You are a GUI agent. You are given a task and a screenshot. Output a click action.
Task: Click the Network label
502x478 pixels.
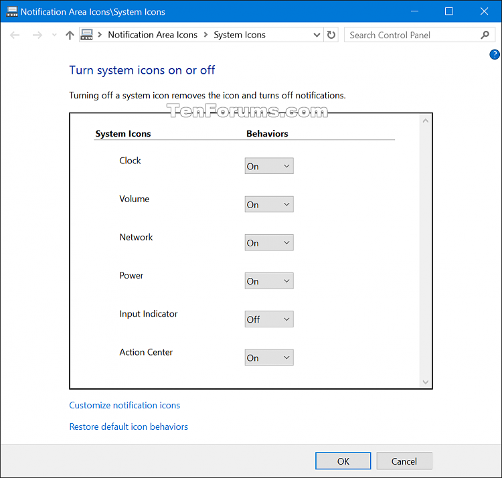tap(136, 237)
